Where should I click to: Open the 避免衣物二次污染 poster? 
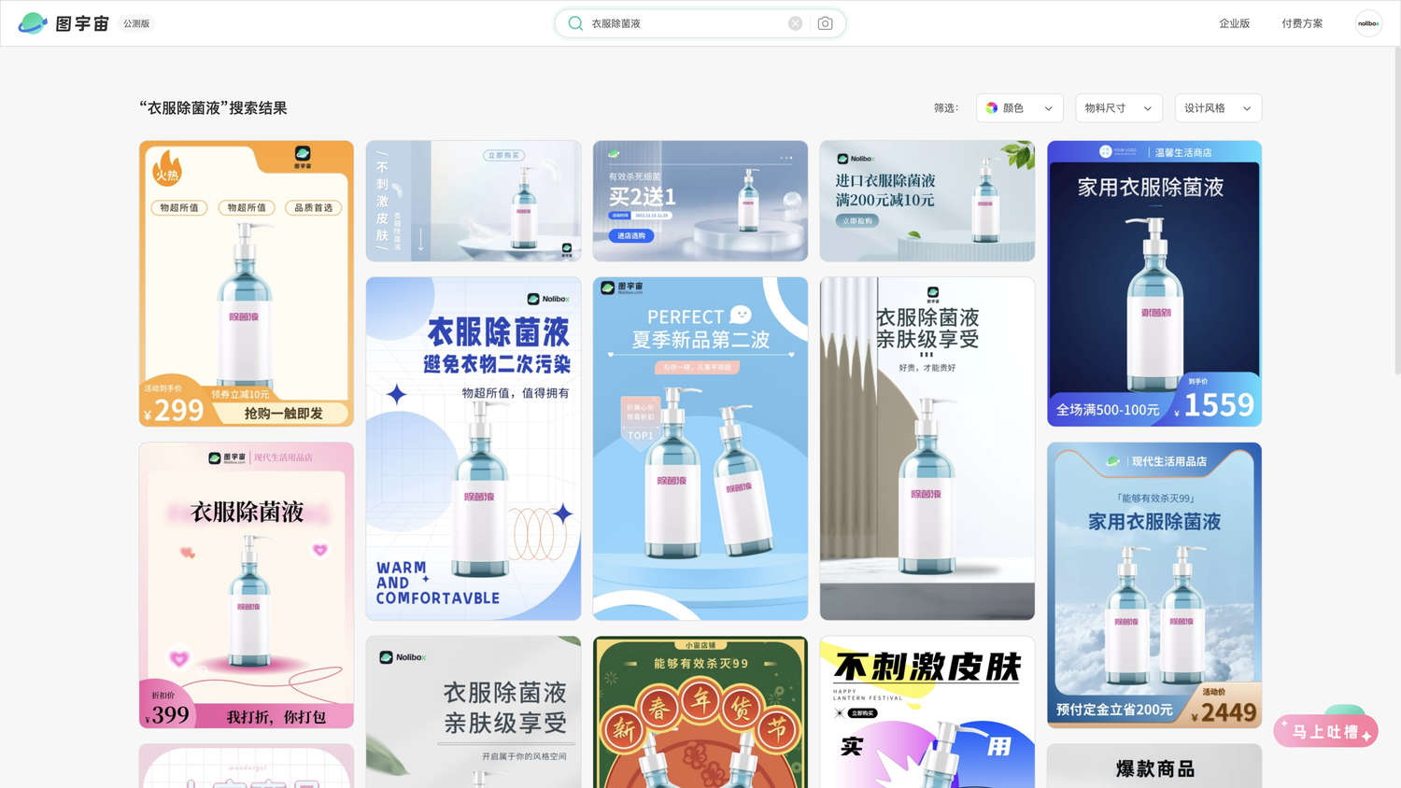click(x=474, y=448)
